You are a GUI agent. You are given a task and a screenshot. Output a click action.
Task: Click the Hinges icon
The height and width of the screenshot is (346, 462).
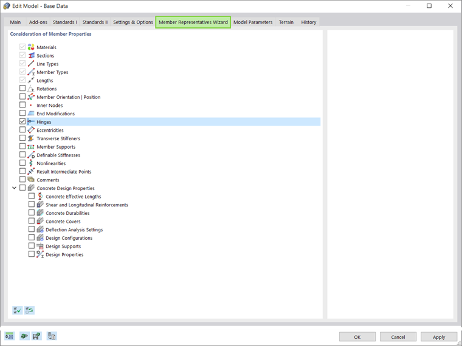(31, 121)
